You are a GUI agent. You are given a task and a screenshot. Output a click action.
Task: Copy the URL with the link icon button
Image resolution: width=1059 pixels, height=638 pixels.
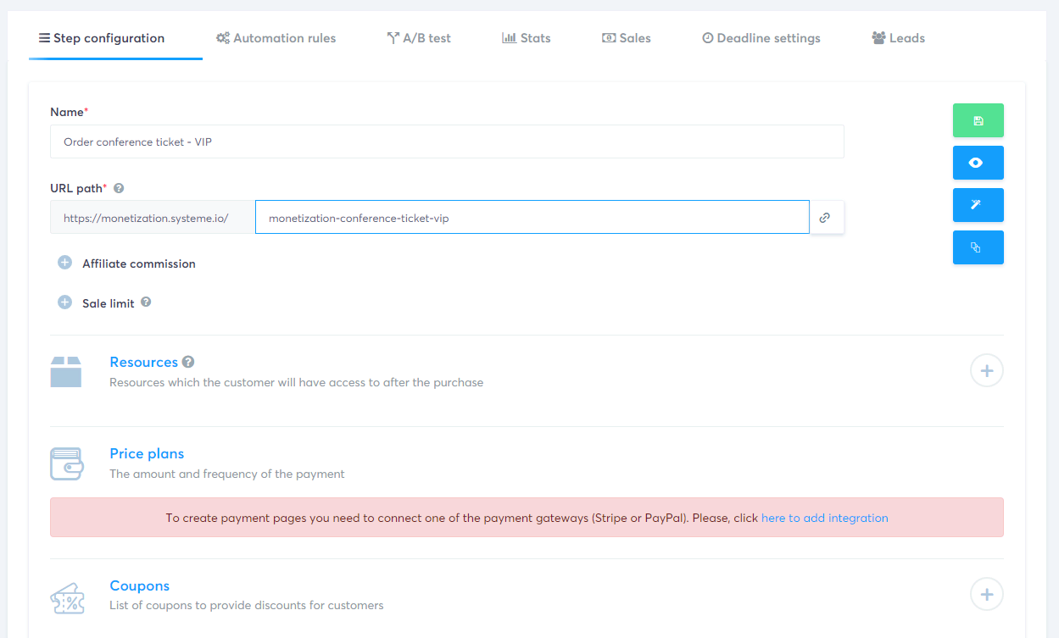(826, 218)
